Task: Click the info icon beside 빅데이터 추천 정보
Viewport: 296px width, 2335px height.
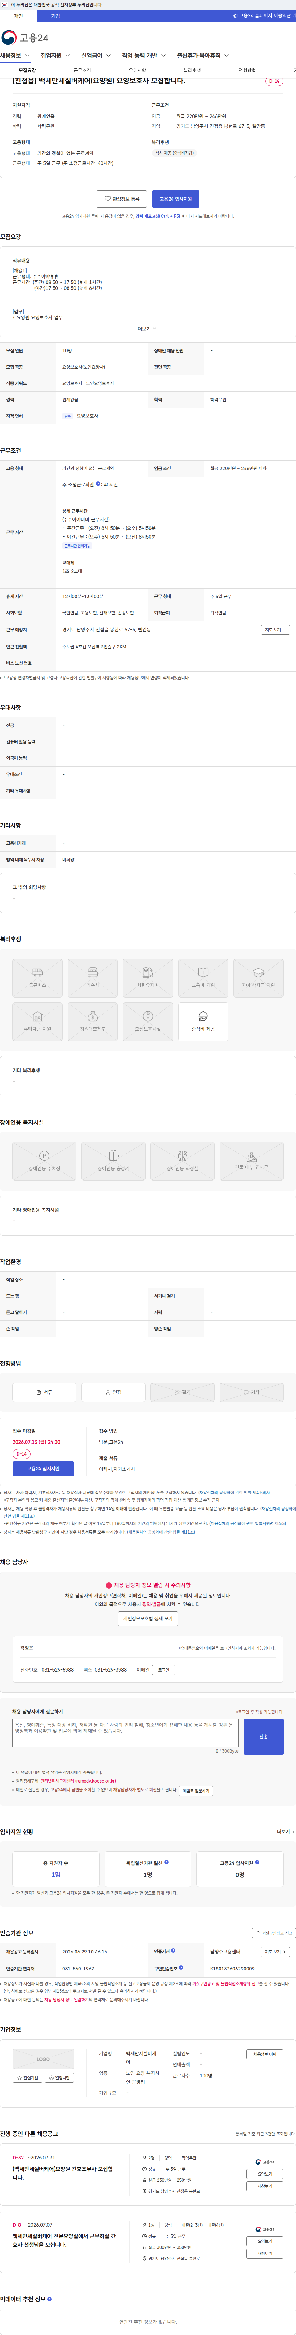Action: 50,2299
